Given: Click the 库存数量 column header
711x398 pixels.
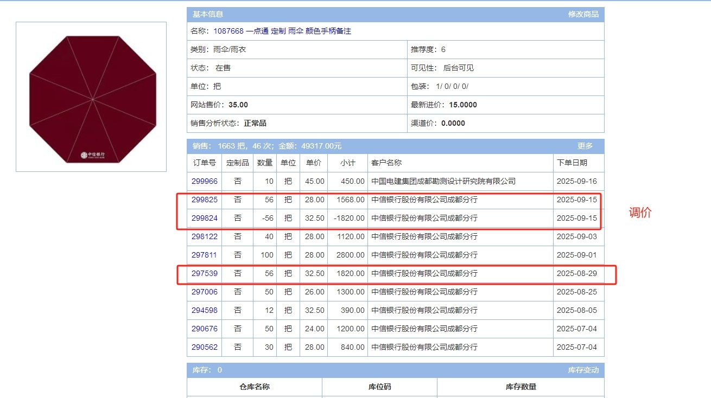Looking at the screenshot, I should [x=520, y=387].
